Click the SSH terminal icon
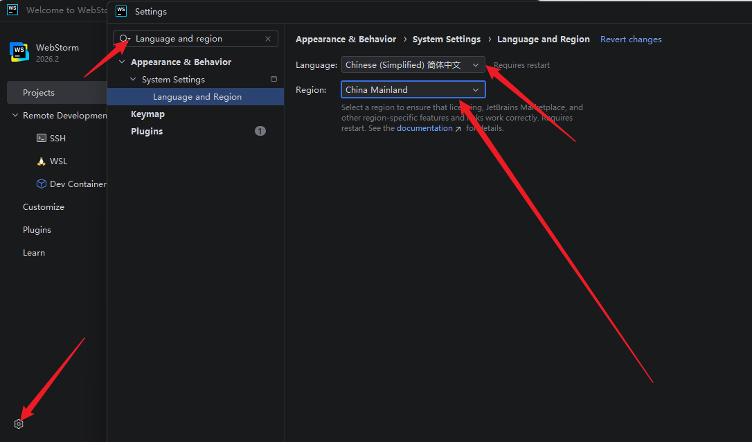The image size is (752, 442). (x=42, y=139)
